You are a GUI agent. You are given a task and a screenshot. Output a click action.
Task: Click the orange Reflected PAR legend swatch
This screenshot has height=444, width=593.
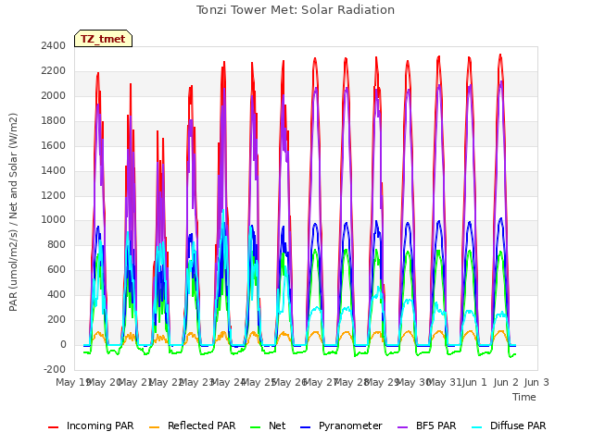pyautogui.click(x=155, y=427)
